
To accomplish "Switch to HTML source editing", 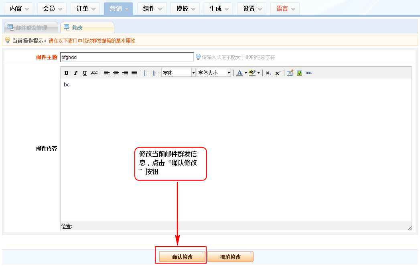I will tap(308, 73).
